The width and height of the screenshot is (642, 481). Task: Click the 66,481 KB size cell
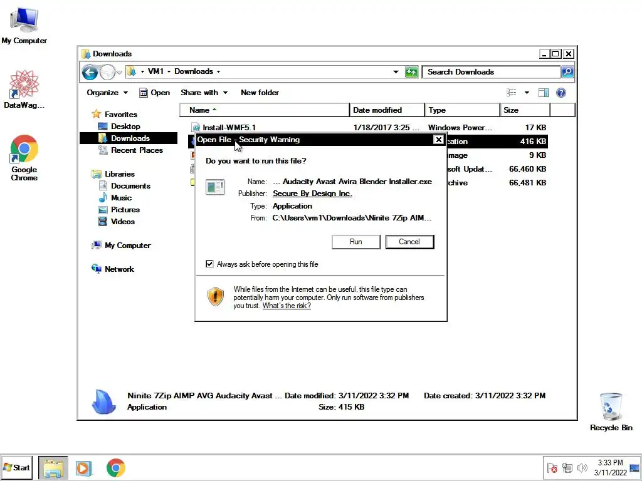point(527,183)
